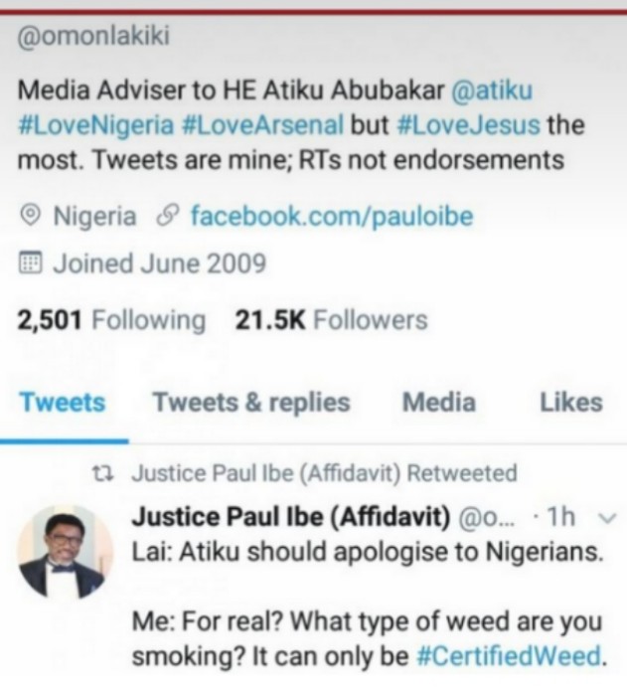The image size is (627, 692).
Task: Open the tweet options chevron menu
Action: (610, 518)
